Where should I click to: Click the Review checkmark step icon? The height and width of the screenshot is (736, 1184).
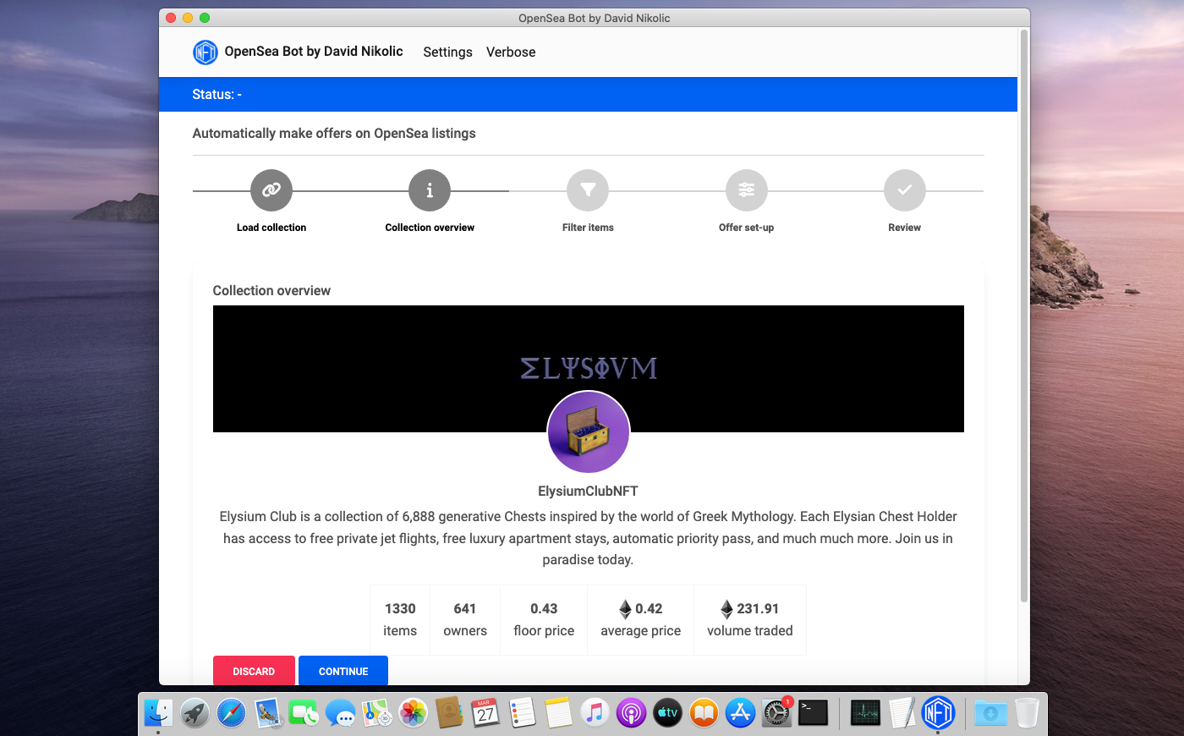click(905, 190)
